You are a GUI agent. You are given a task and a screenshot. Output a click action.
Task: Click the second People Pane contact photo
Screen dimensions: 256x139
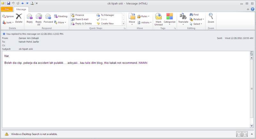(x=245, y=134)
